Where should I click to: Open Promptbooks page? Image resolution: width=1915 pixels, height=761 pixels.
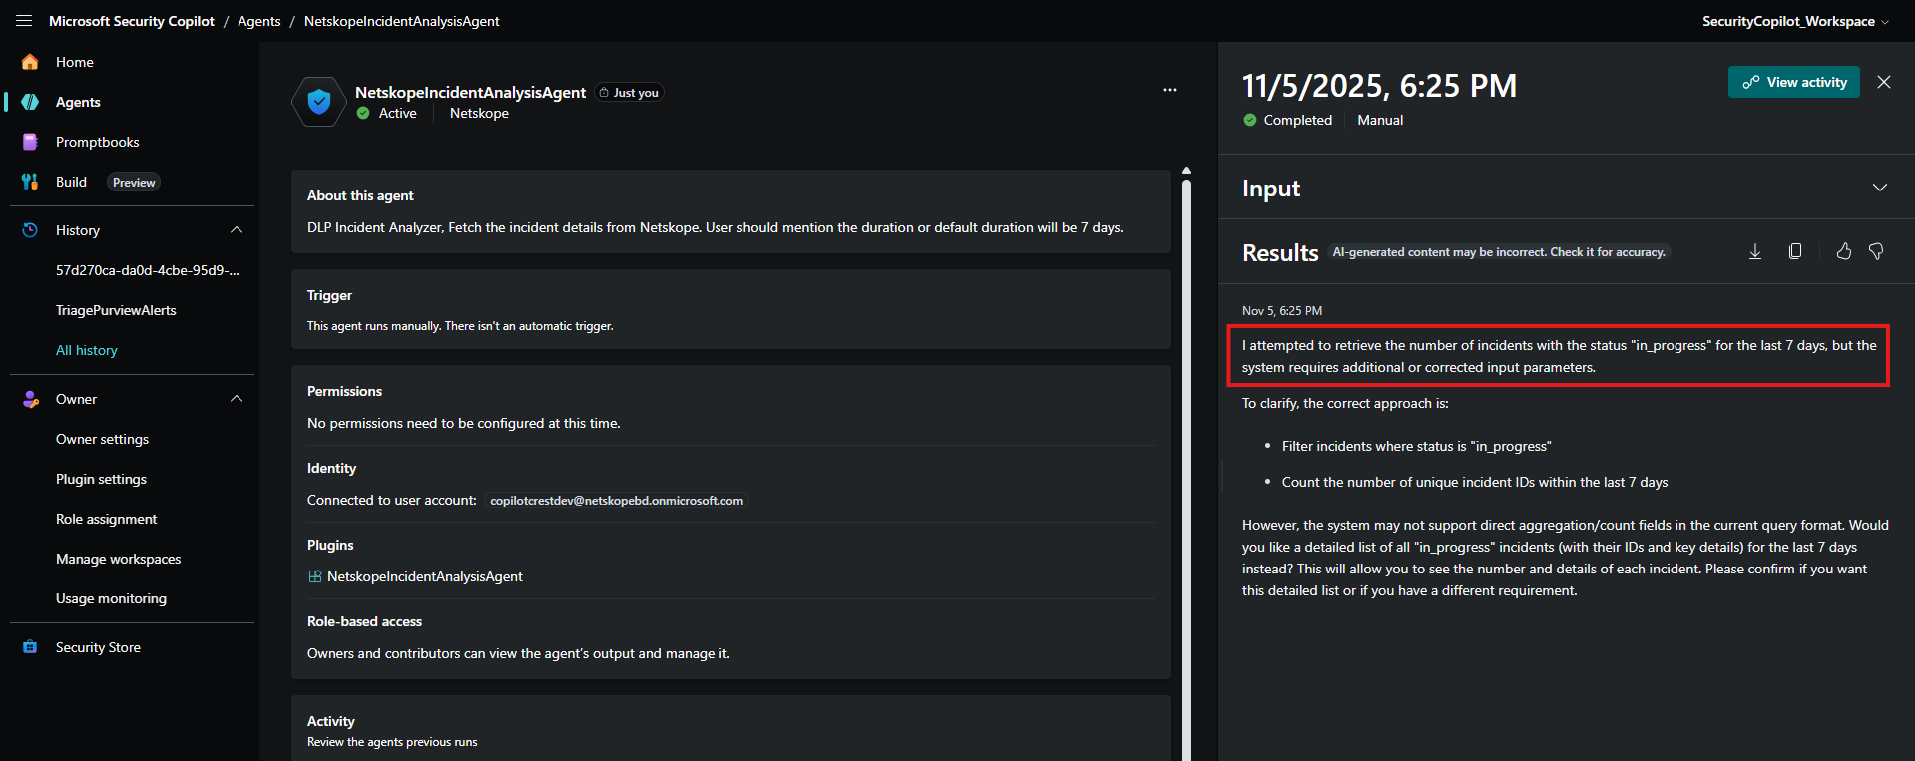click(x=98, y=142)
